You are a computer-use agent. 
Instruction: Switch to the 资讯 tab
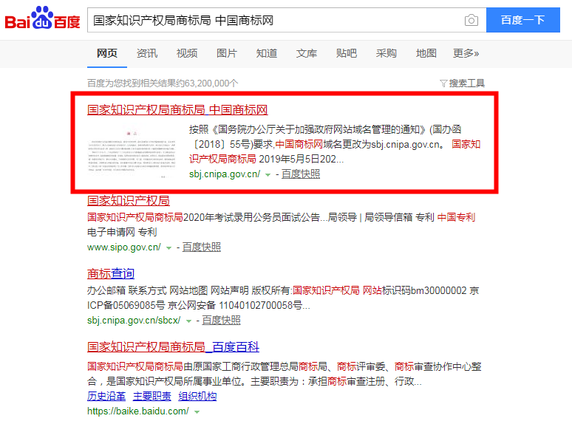pyautogui.click(x=147, y=53)
